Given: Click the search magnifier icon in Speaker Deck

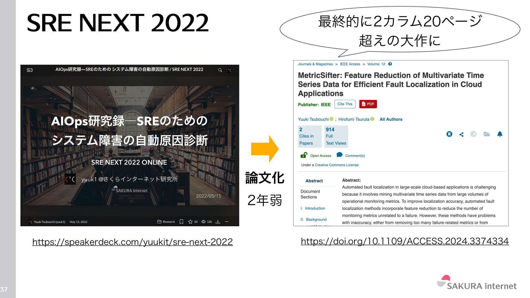Looking at the screenshot, I should 220,70.
